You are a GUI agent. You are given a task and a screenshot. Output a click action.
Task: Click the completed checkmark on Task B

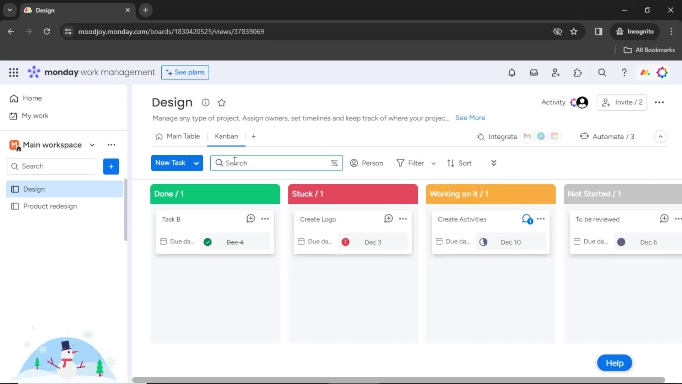(207, 241)
